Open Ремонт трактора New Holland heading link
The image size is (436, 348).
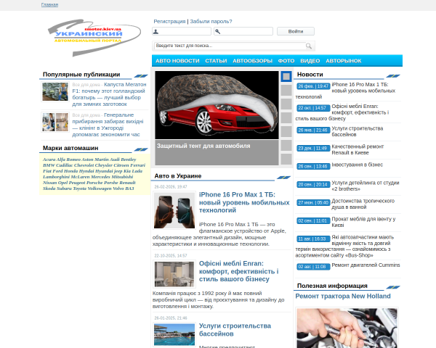343,296
